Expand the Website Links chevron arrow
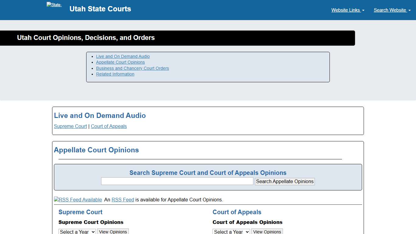Image resolution: width=416 pixels, height=234 pixels. [363, 10]
